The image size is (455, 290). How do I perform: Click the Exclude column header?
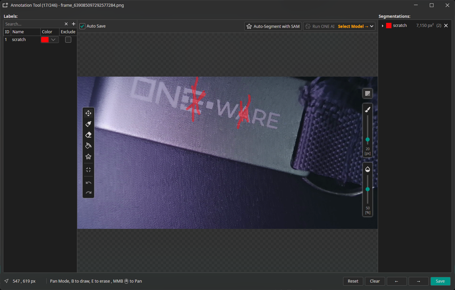[x=68, y=32]
